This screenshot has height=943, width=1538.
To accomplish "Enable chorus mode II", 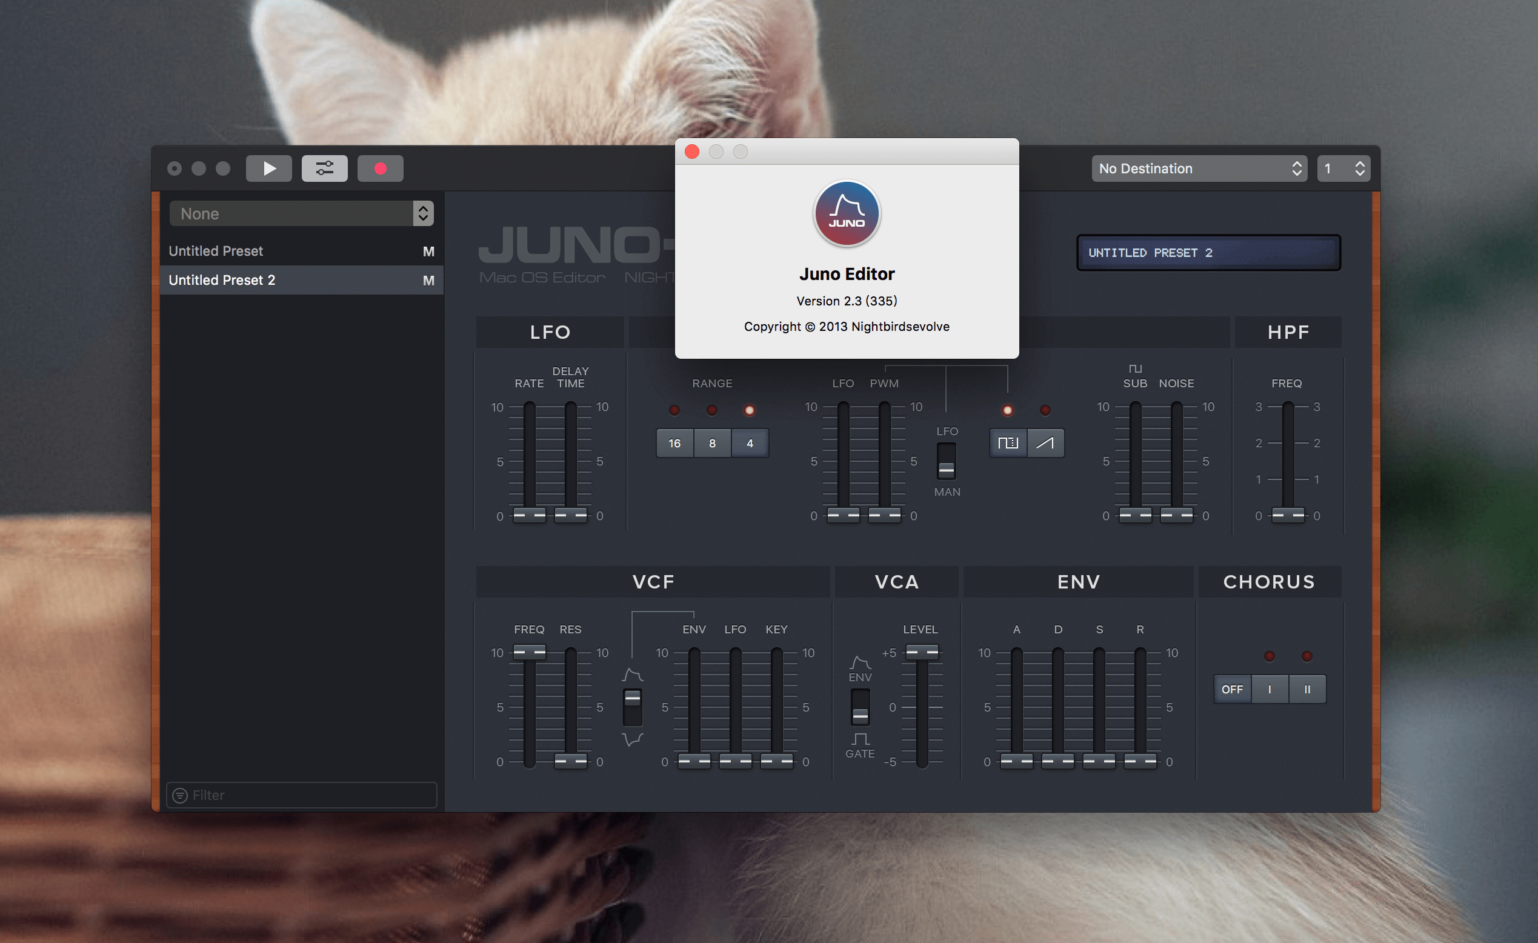I will coord(1307,689).
